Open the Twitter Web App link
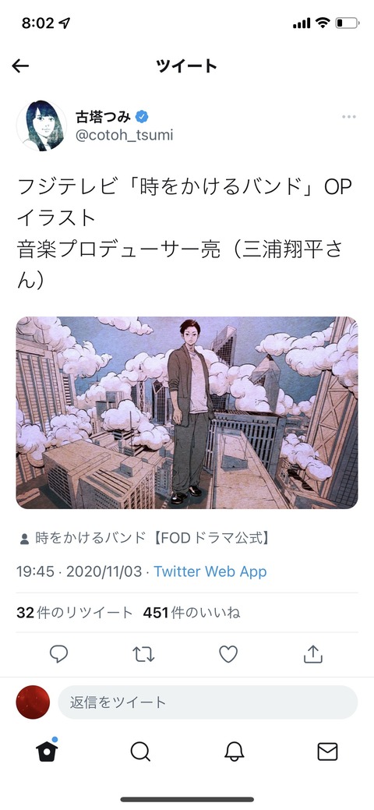The width and height of the screenshot is (374, 810). (x=210, y=572)
